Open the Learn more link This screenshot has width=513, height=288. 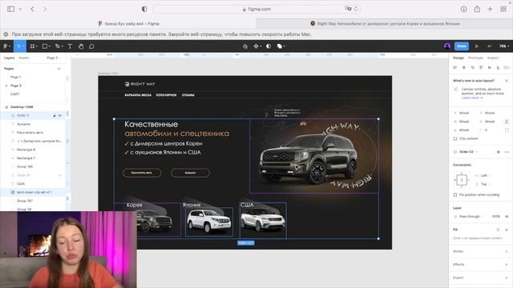(x=471, y=98)
